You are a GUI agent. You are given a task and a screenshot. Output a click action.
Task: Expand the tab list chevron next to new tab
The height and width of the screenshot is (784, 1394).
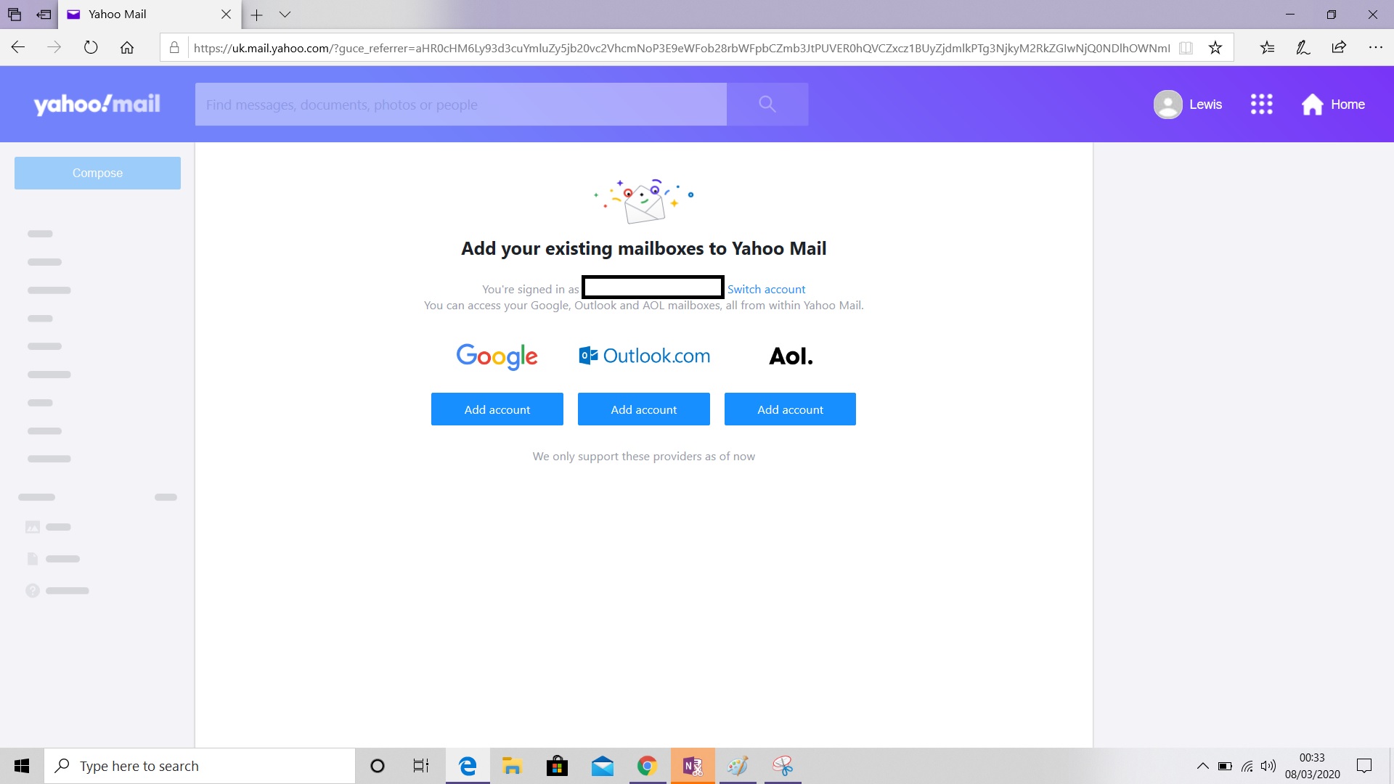(285, 15)
